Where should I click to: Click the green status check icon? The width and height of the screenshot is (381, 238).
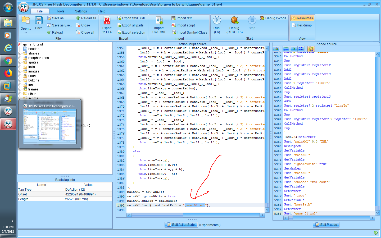tap(376, 233)
